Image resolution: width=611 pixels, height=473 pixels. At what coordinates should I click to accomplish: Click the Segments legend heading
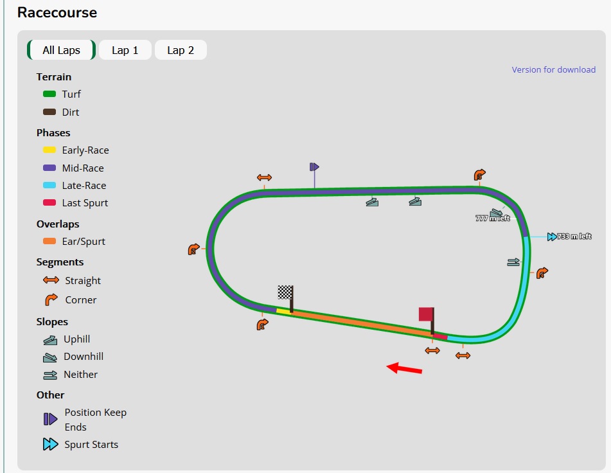(x=60, y=262)
